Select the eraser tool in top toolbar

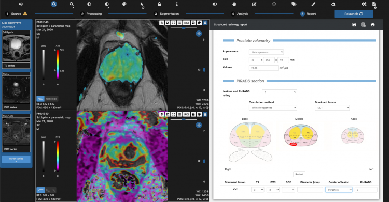tap(333, 4)
